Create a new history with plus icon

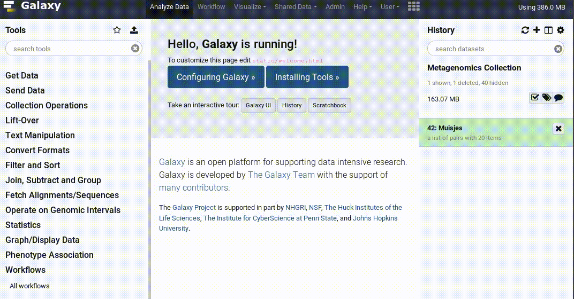click(537, 30)
